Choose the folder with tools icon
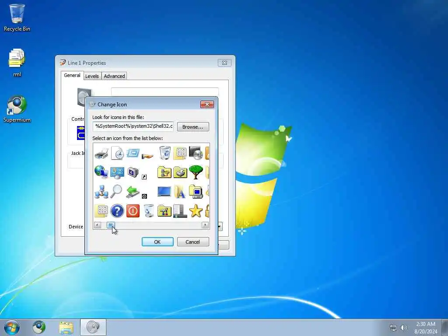Viewport: 448px width, 336px height. [164, 211]
